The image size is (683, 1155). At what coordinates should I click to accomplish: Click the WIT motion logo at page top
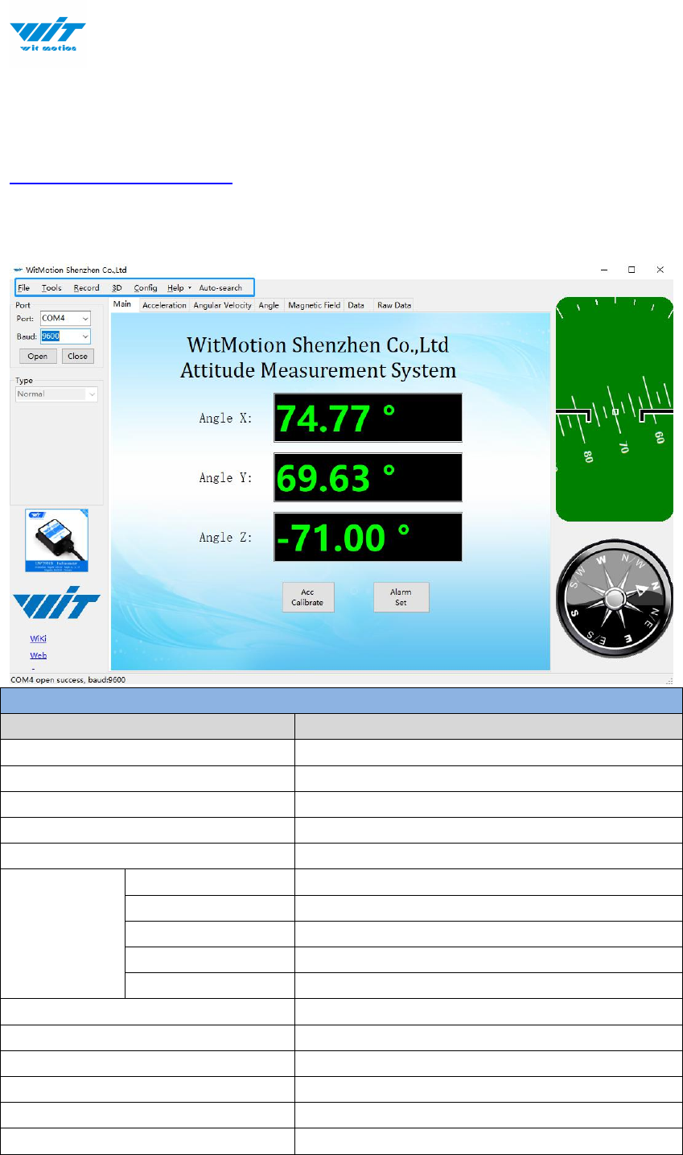click(x=47, y=36)
